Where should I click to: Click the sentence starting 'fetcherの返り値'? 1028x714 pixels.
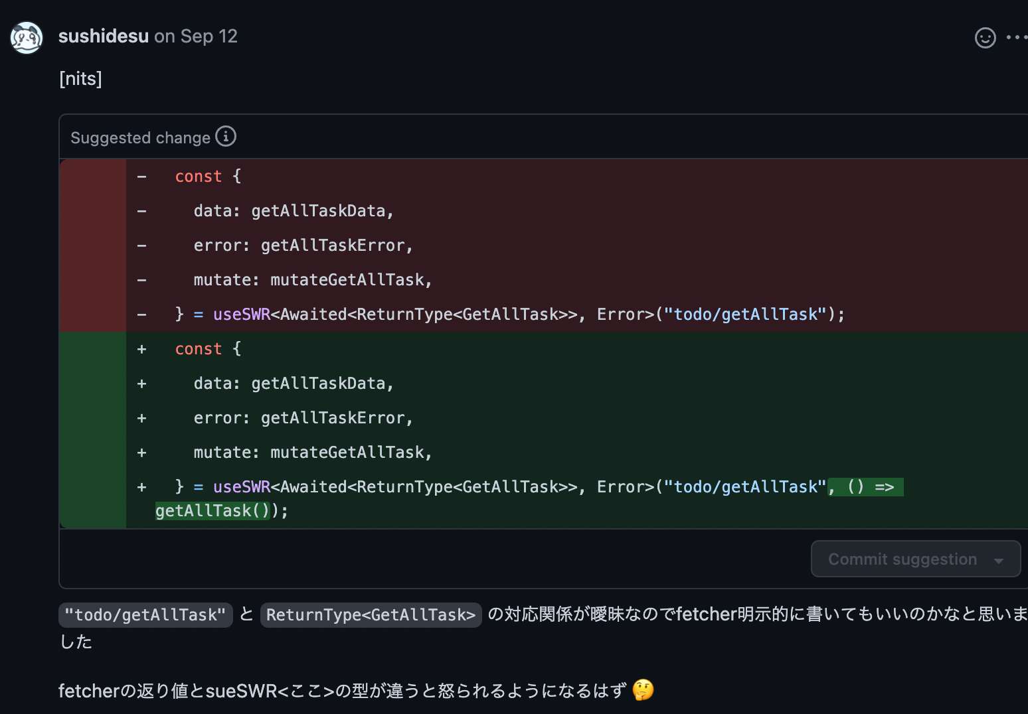tap(342, 691)
